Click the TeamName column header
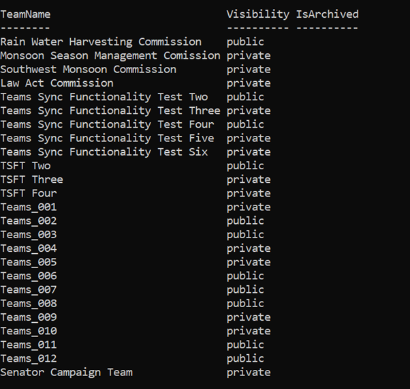Viewport: 410px width, 389px height. click(25, 14)
